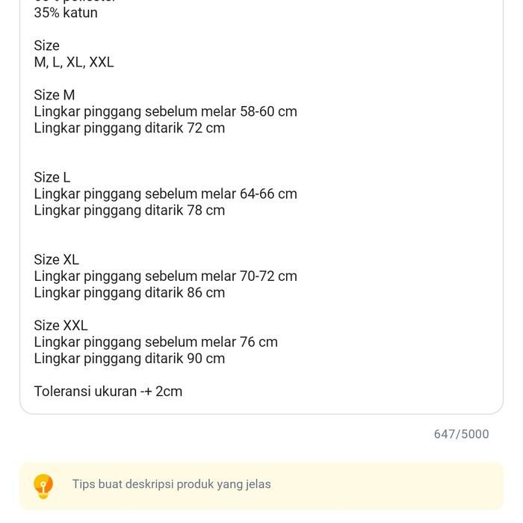This screenshot has height=523, width=523.
Task: Click the blank line above 'Toleransi ukuran'
Action: click(x=149, y=374)
